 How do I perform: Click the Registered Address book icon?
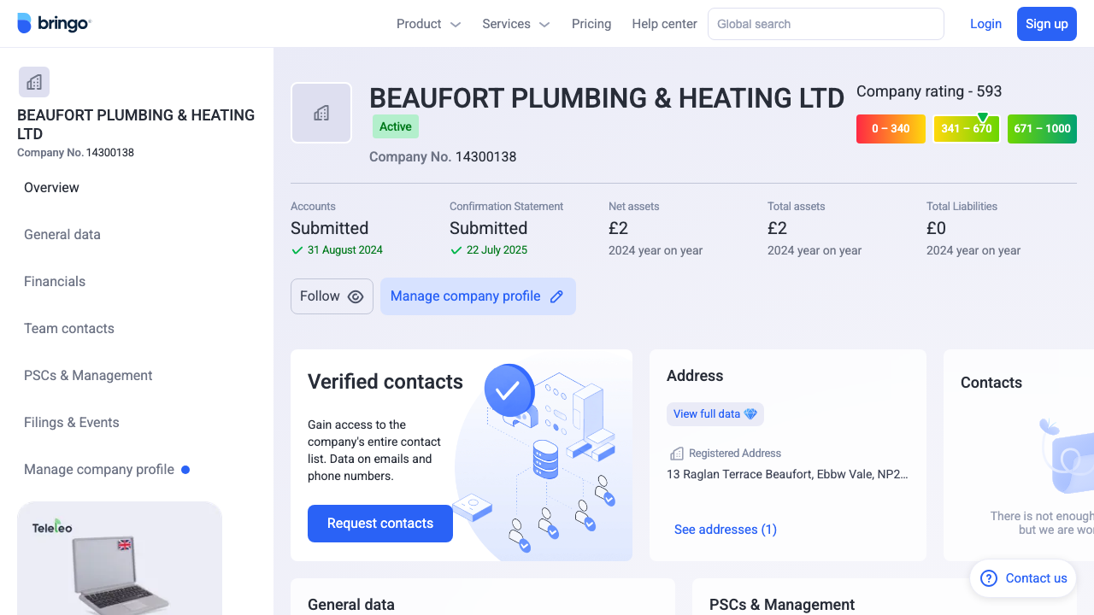677,453
